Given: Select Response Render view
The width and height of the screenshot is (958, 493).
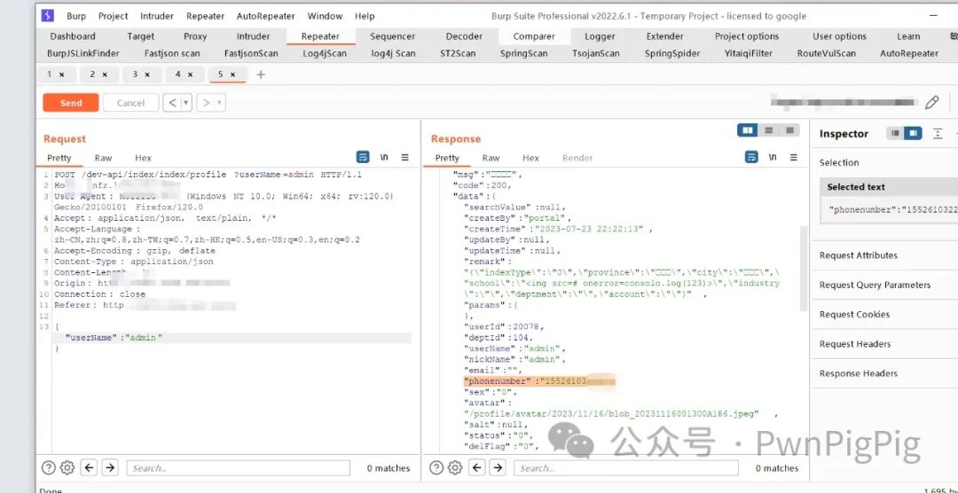Looking at the screenshot, I should coord(577,158).
